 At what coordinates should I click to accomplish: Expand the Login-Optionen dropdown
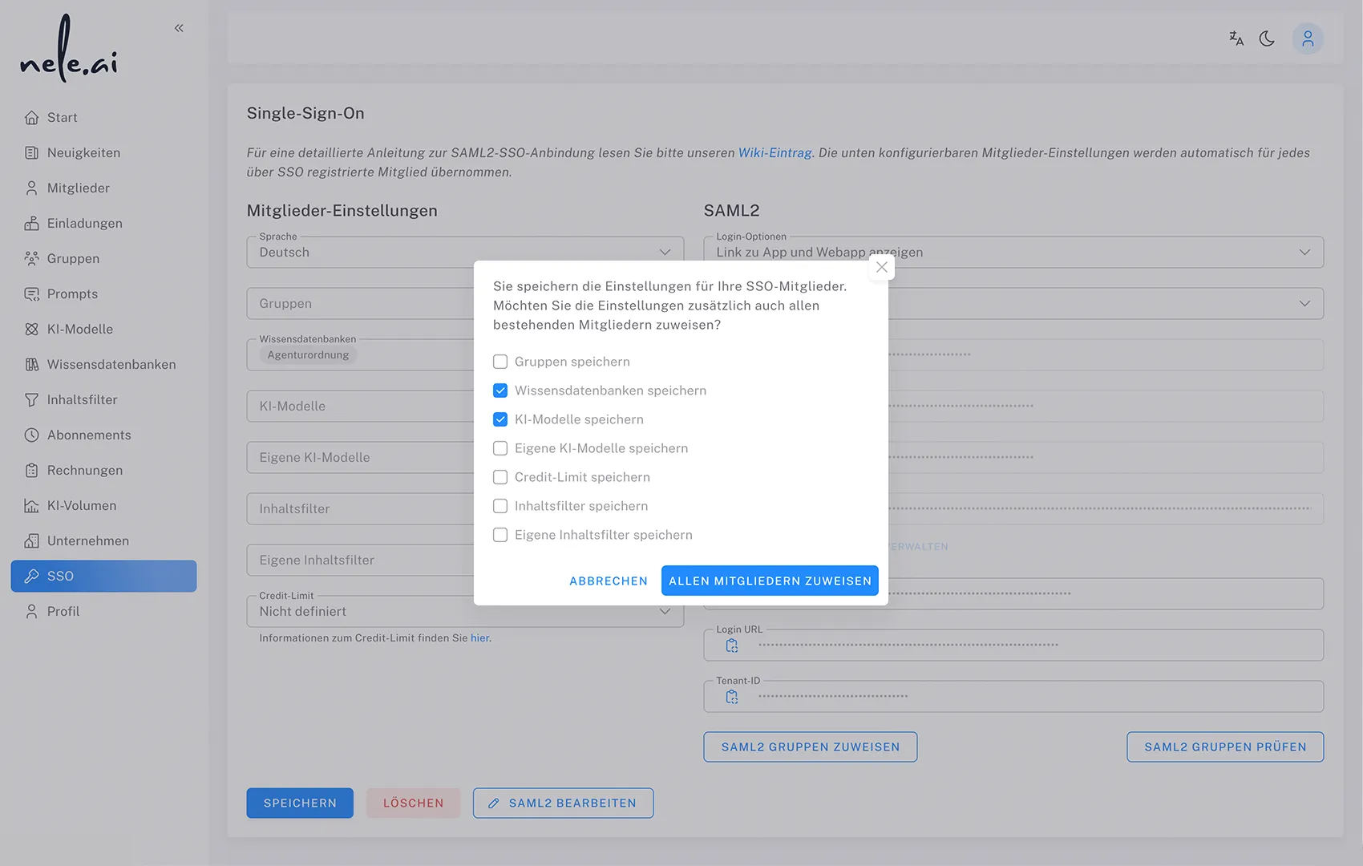(x=1013, y=253)
